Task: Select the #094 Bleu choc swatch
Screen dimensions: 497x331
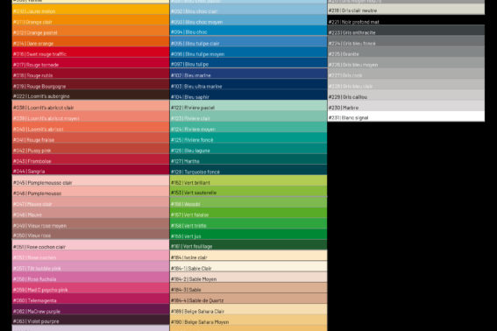Action: [x=248, y=31]
